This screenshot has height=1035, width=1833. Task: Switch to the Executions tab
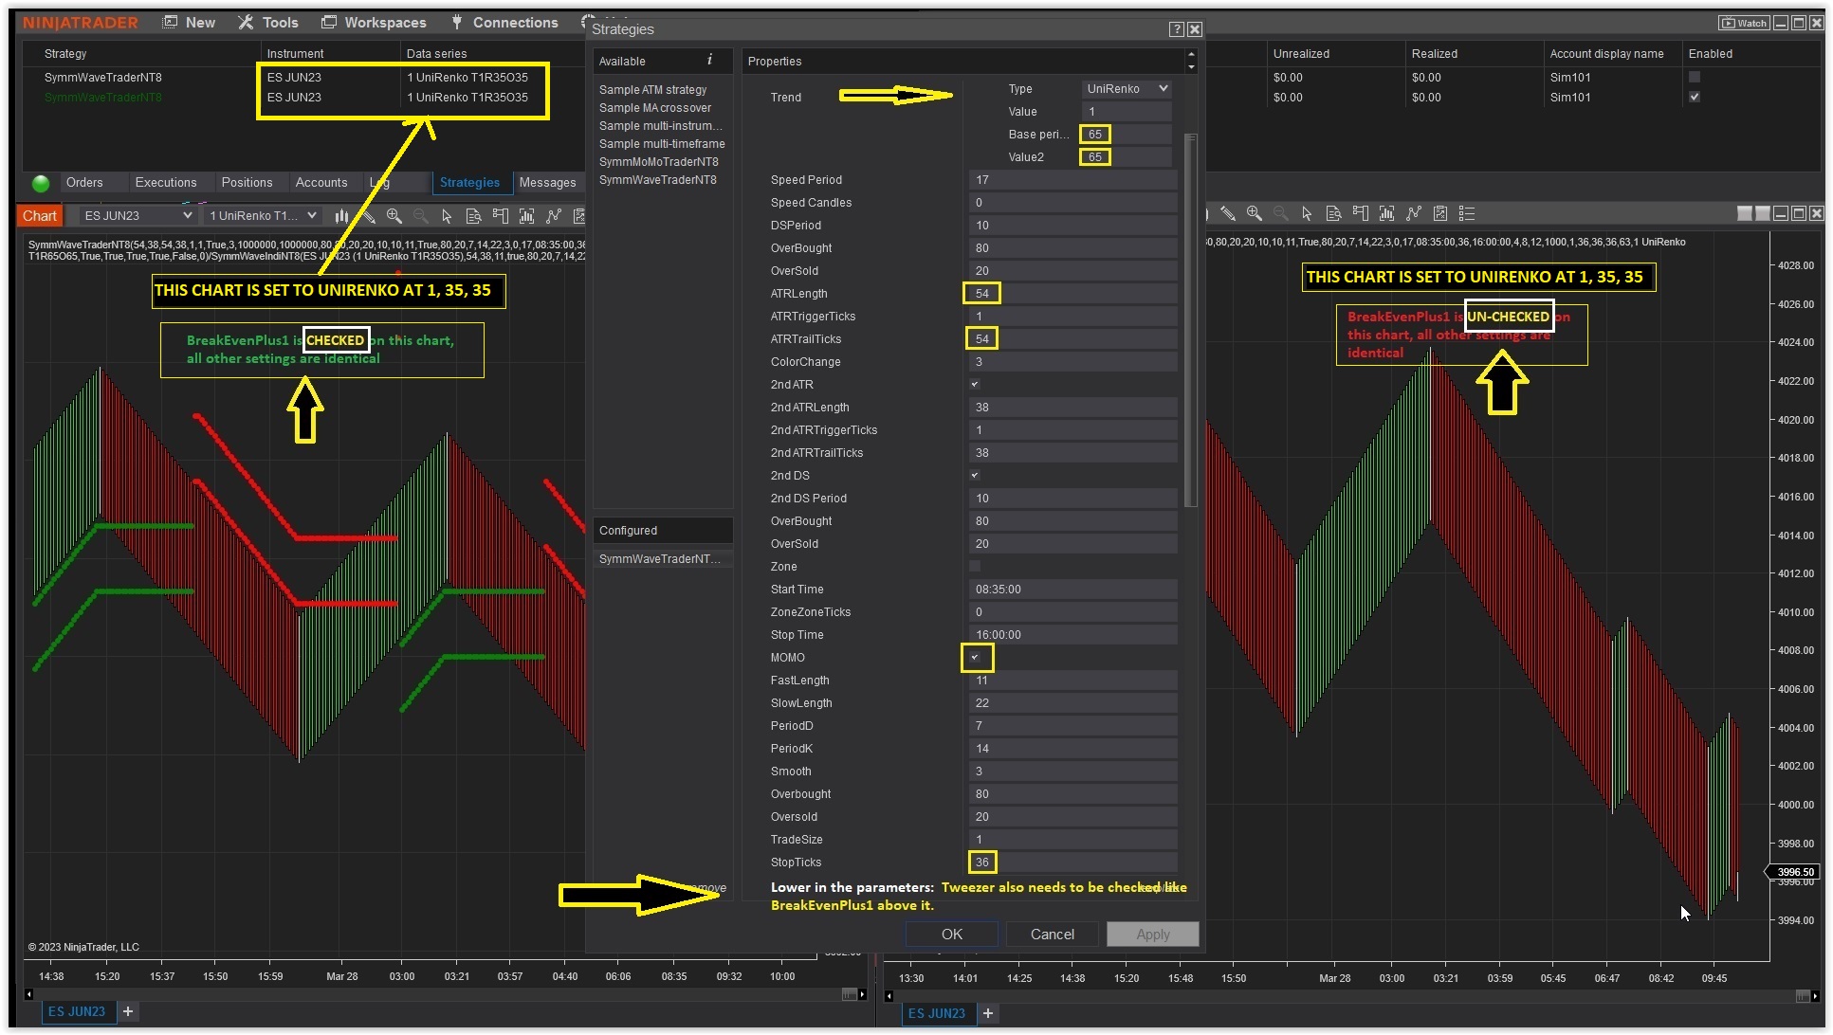pos(166,182)
